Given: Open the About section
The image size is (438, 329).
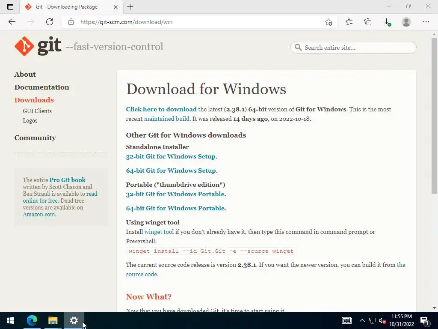Looking at the screenshot, I should pyautogui.click(x=25, y=74).
